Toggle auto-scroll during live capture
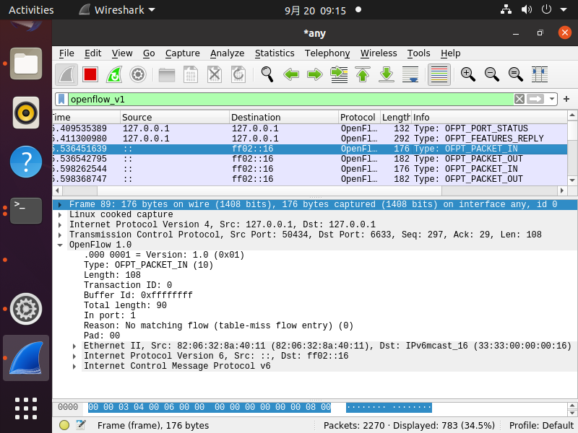 coord(410,75)
